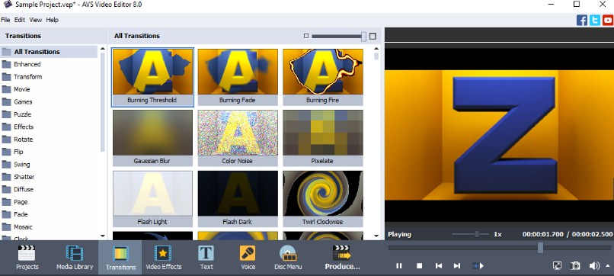Click the thumbnail size slider

tap(339, 37)
